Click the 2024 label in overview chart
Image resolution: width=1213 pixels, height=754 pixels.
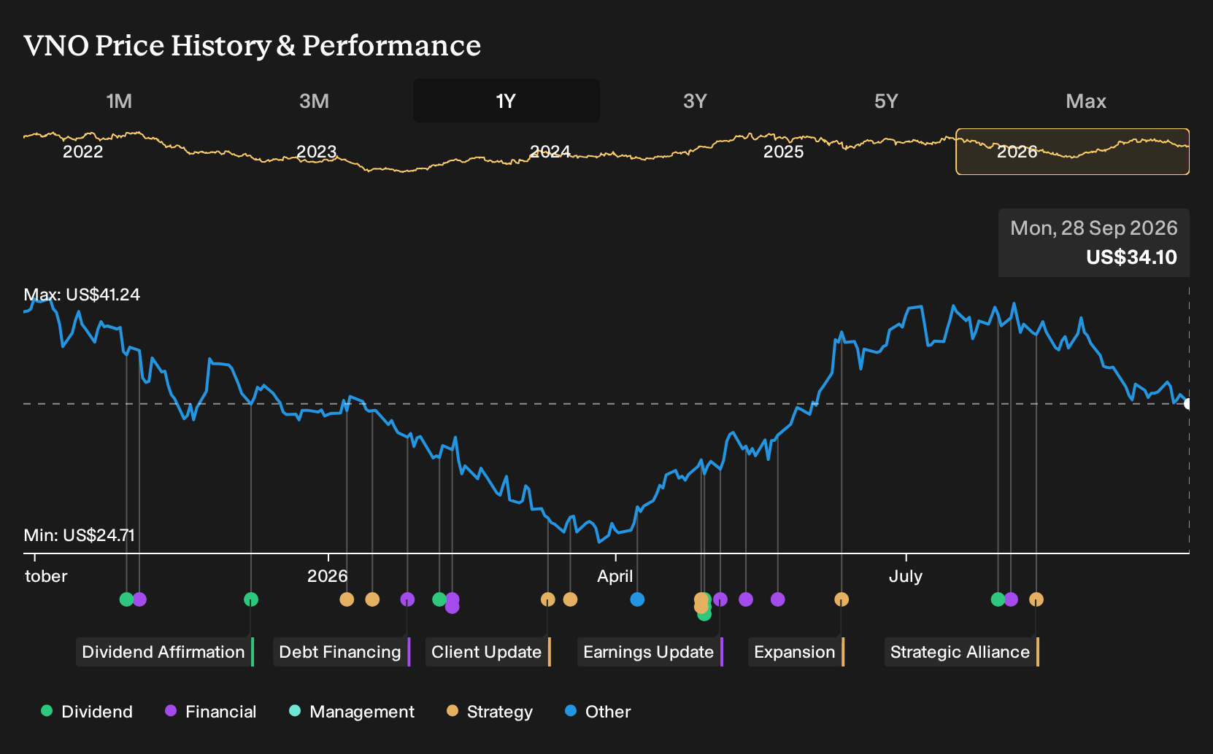(550, 152)
